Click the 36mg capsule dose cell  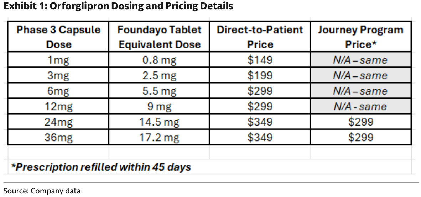pos(58,137)
